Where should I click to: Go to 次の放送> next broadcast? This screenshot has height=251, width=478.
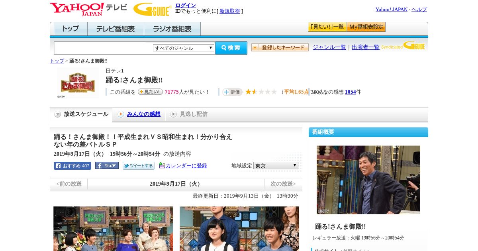pos(283,184)
